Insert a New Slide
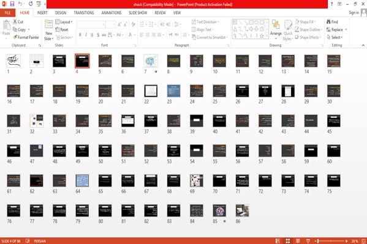Screen dimensions: 367x244 [x=48, y=30]
